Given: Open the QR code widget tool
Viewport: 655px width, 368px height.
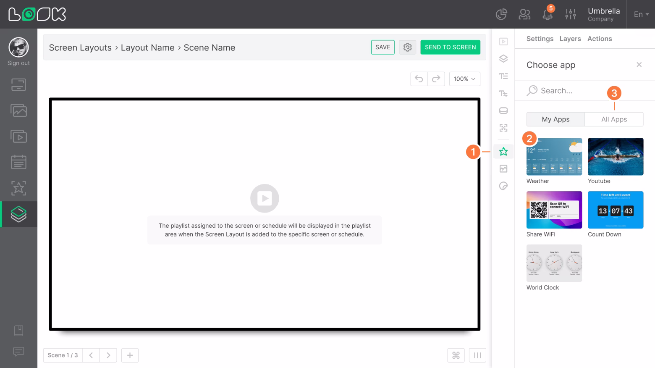Looking at the screenshot, I should 503,128.
